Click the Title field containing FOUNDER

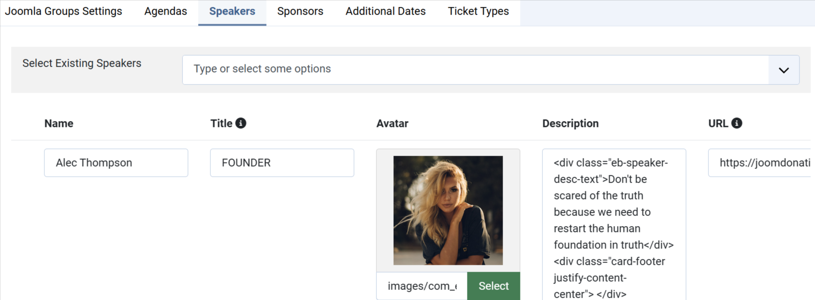282,163
